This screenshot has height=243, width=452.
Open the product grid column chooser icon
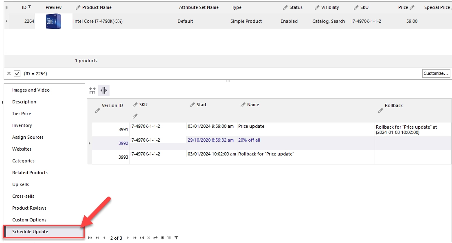click(x=7, y=7)
